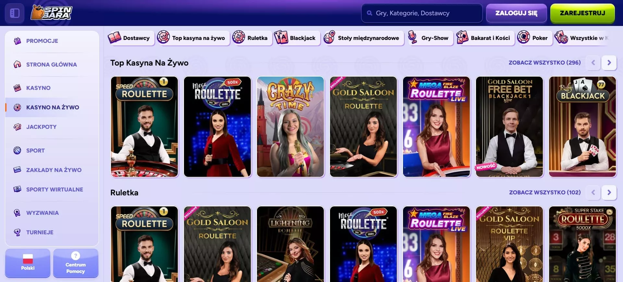623x282 pixels.
Task: Open the Polski language selector
Action: coord(28,263)
